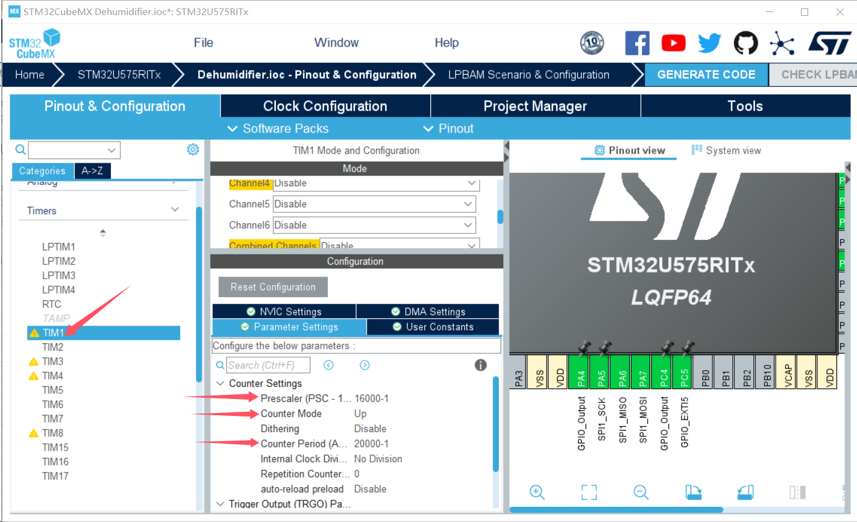Collapse the Timers category
The width and height of the screenshot is (857, 522).
175,210
